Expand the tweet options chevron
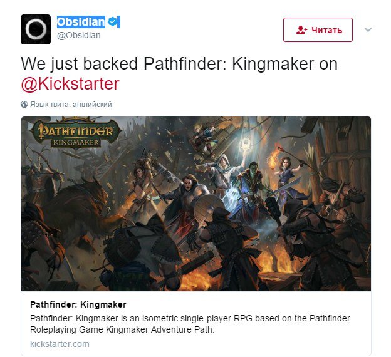Viewport: 391px width, 357px height. tap(368, 29)
